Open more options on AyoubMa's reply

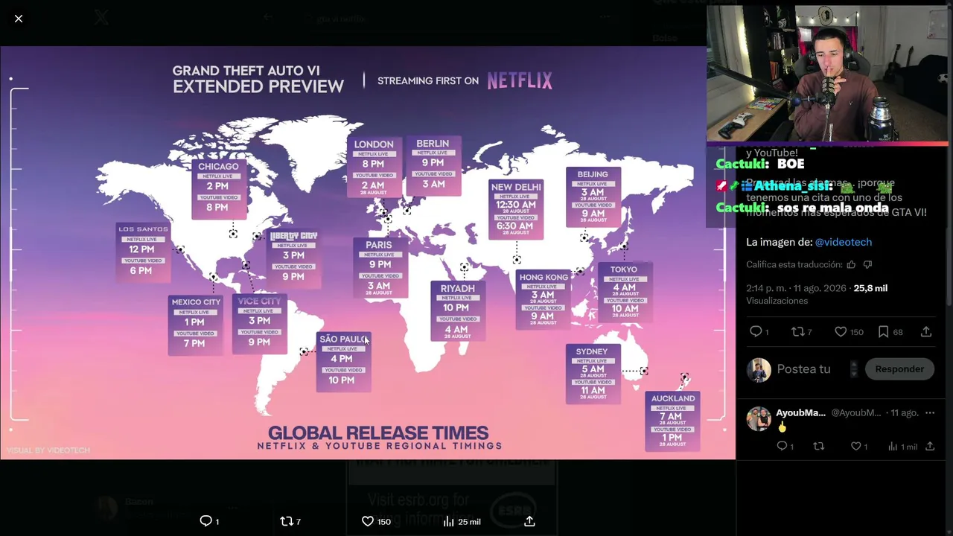[x=930, y=412]
